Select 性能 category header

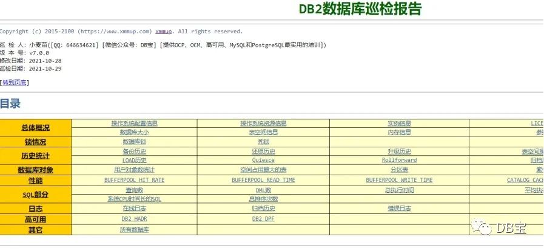(x=35, y=181)
